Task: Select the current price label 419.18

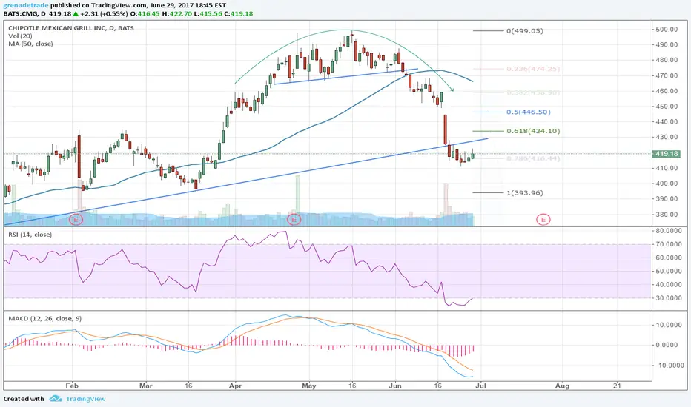Action: tap(667, 154)
